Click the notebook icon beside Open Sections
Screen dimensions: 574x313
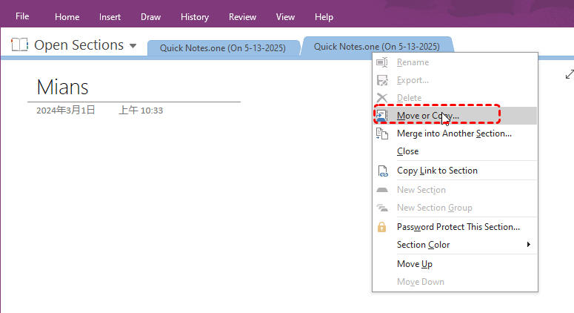19,45
